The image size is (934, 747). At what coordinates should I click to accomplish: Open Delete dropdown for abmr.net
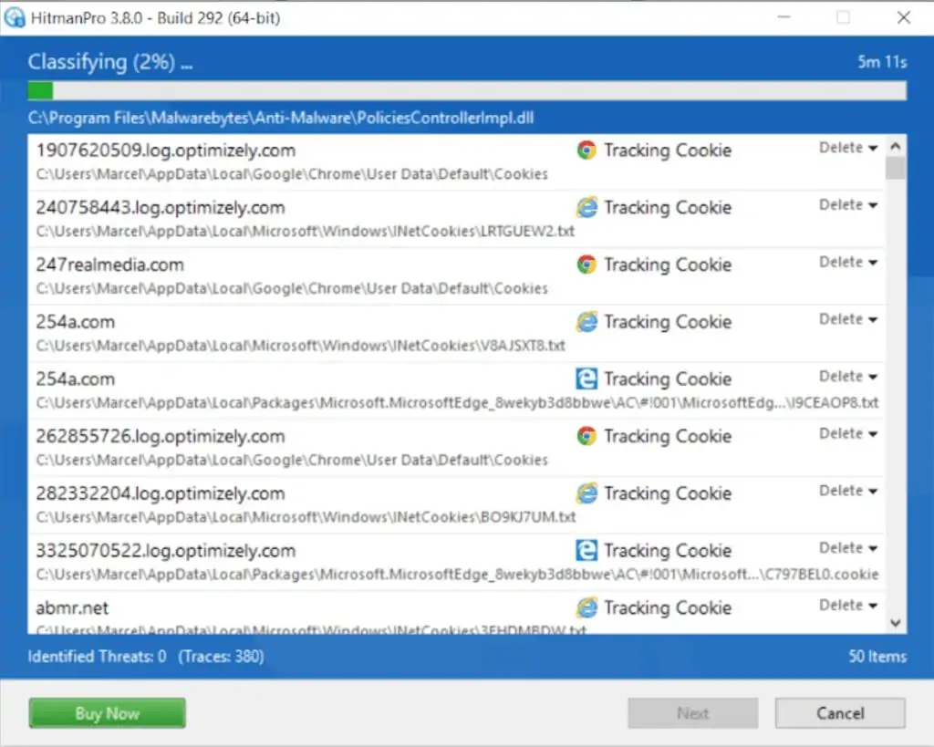coord(848,606)
